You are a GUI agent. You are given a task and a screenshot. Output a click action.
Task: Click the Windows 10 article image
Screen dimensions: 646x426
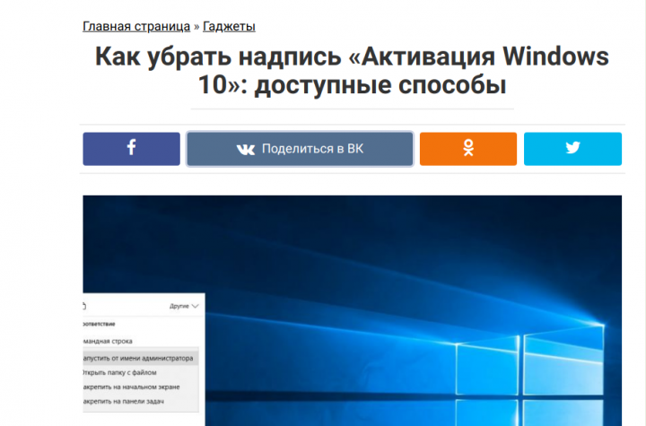pyautogui.click(x=353, y=310)
